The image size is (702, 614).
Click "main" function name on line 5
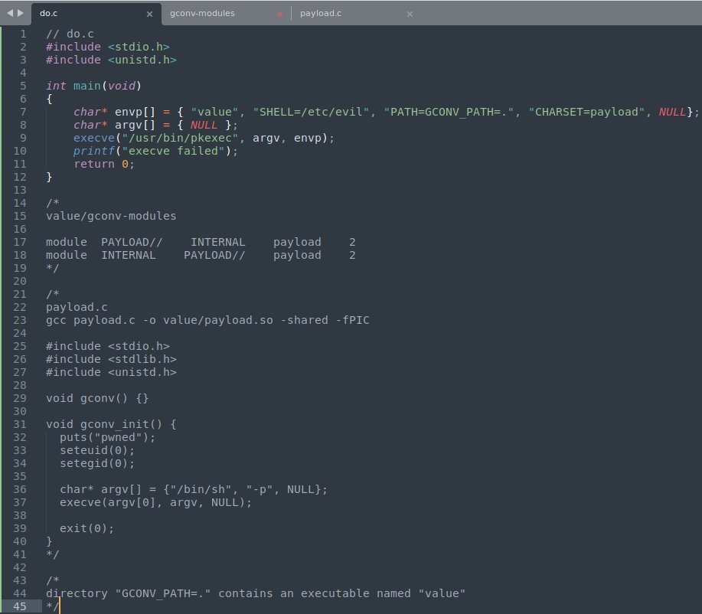tap(87, 86)
